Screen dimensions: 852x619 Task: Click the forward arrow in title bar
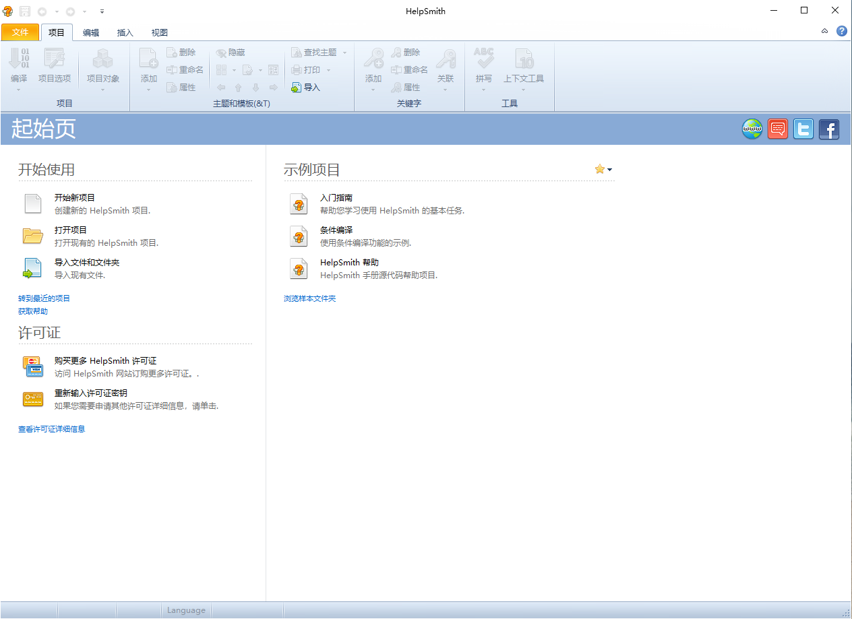point(70,11)
